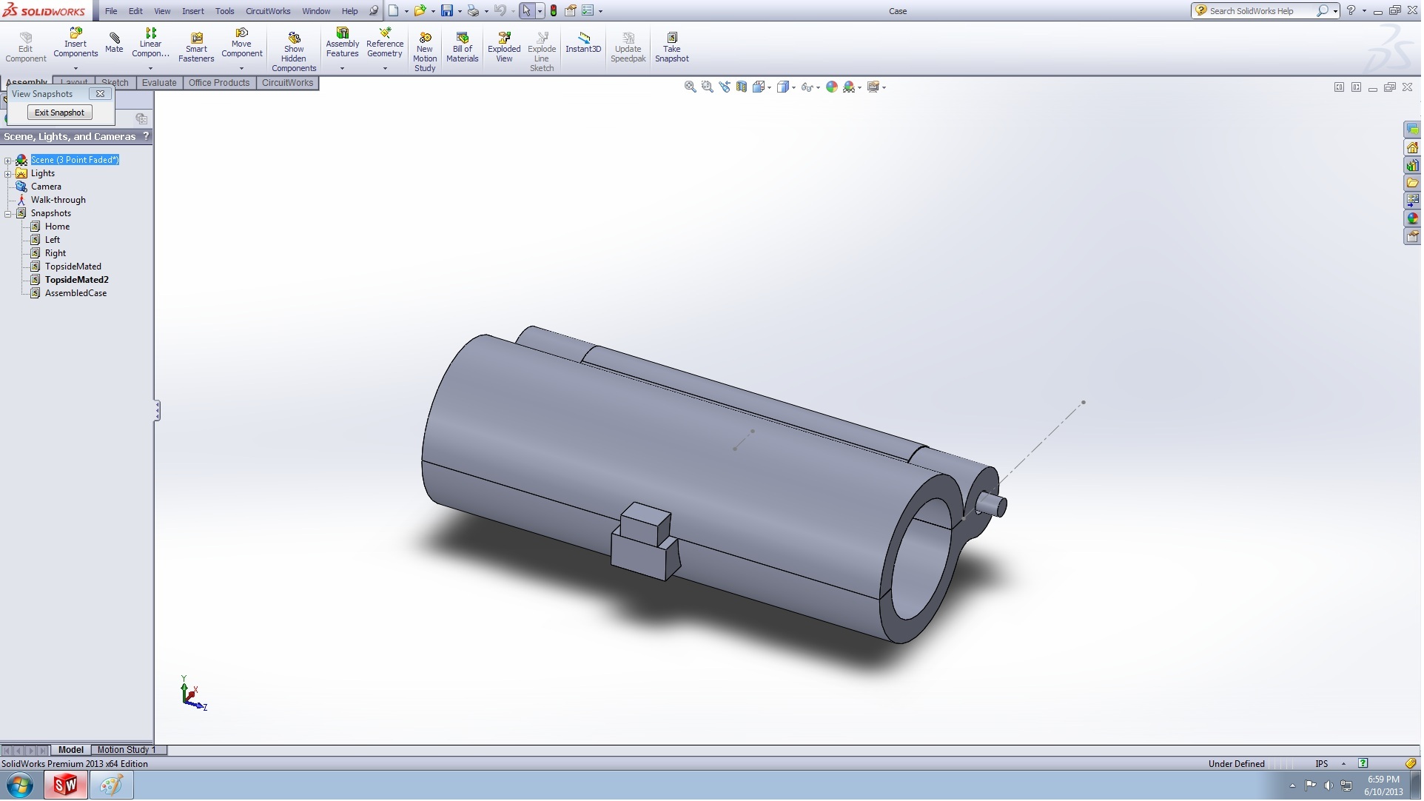Switch to the Office Products tab

click(219, 83)
